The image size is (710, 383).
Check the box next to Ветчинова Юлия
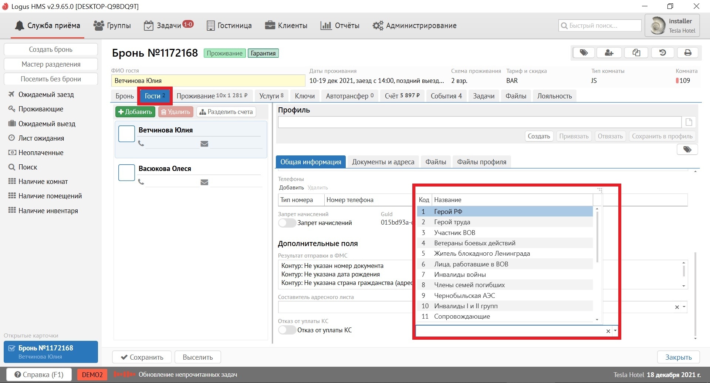tap(126, 134)
